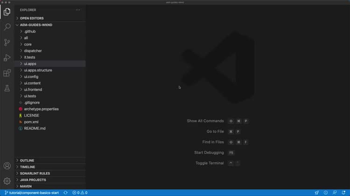Expand the ui.apps.structure folder
The width and height of the screenshot is (350, 196).
point(50,70)
